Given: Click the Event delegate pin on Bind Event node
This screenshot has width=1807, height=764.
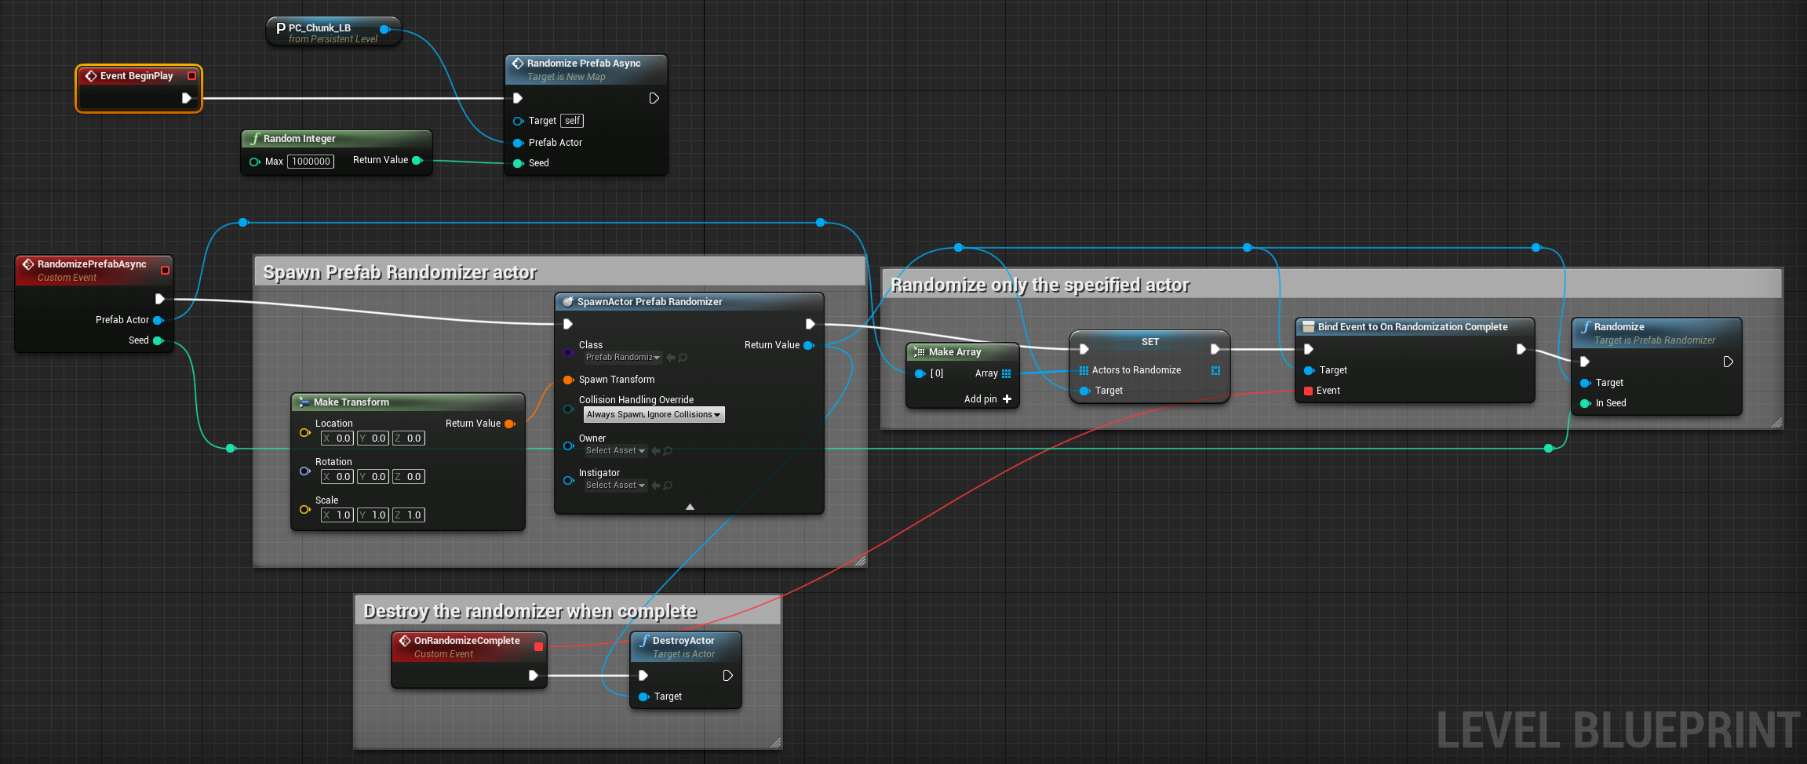Looking at the screenshot, I should tap(1308, 391).
